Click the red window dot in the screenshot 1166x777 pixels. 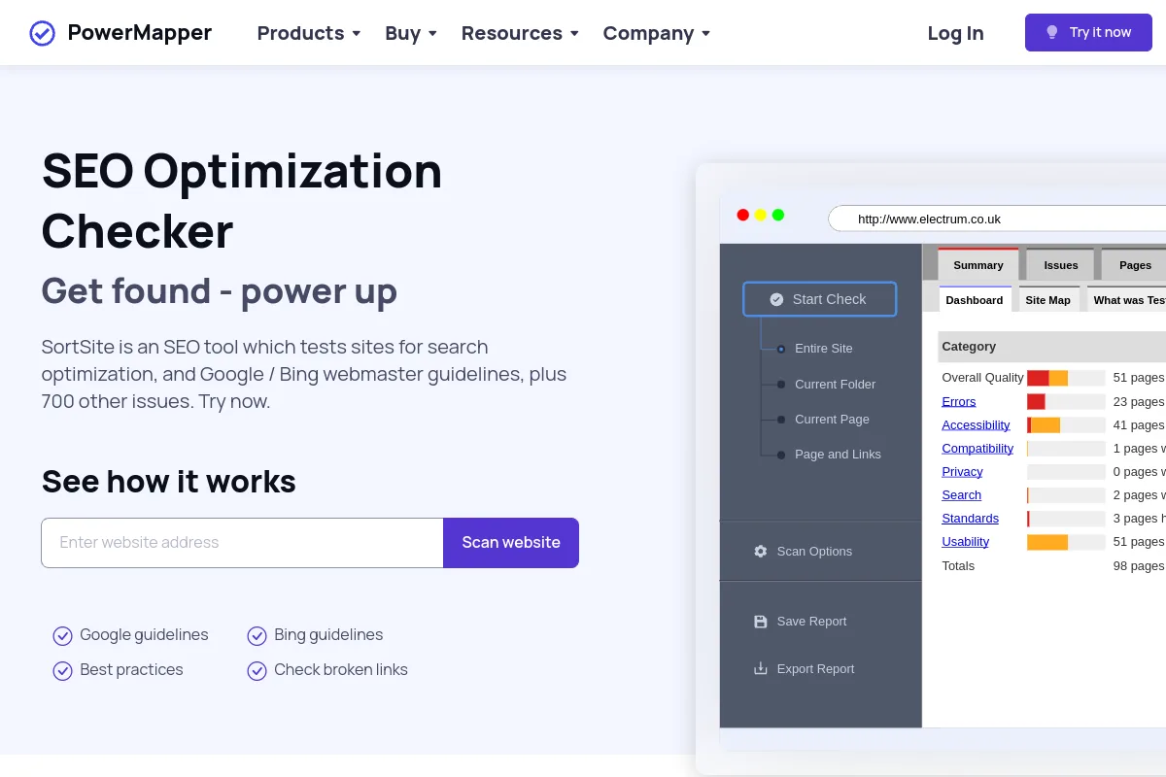click(x=743, y=215)
